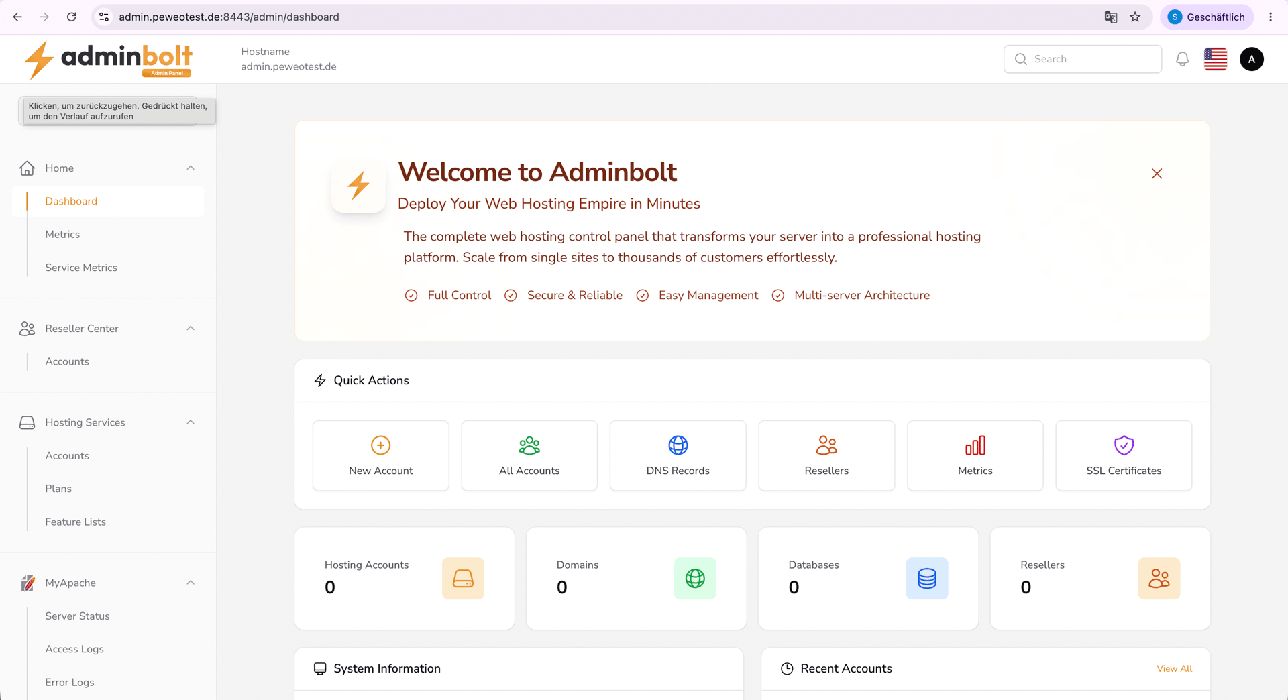Open Access Logs under MyApache
1288x700 pixels.
coord(74,649)
